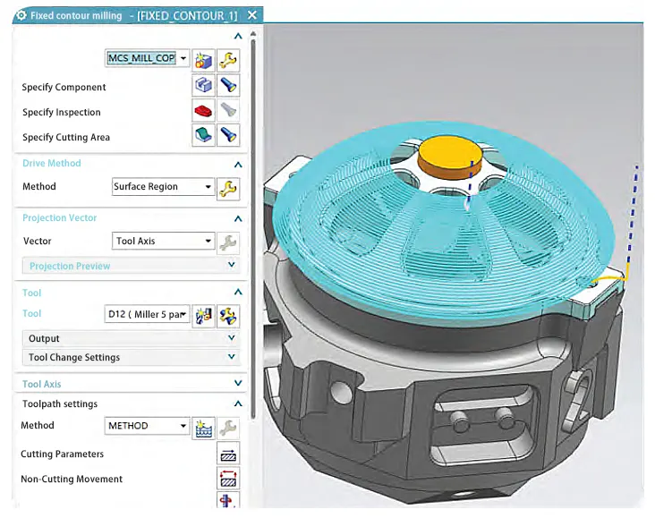Open Cutting Parameters dialog icon
655x518 pixels.
[x=228, y=454]
